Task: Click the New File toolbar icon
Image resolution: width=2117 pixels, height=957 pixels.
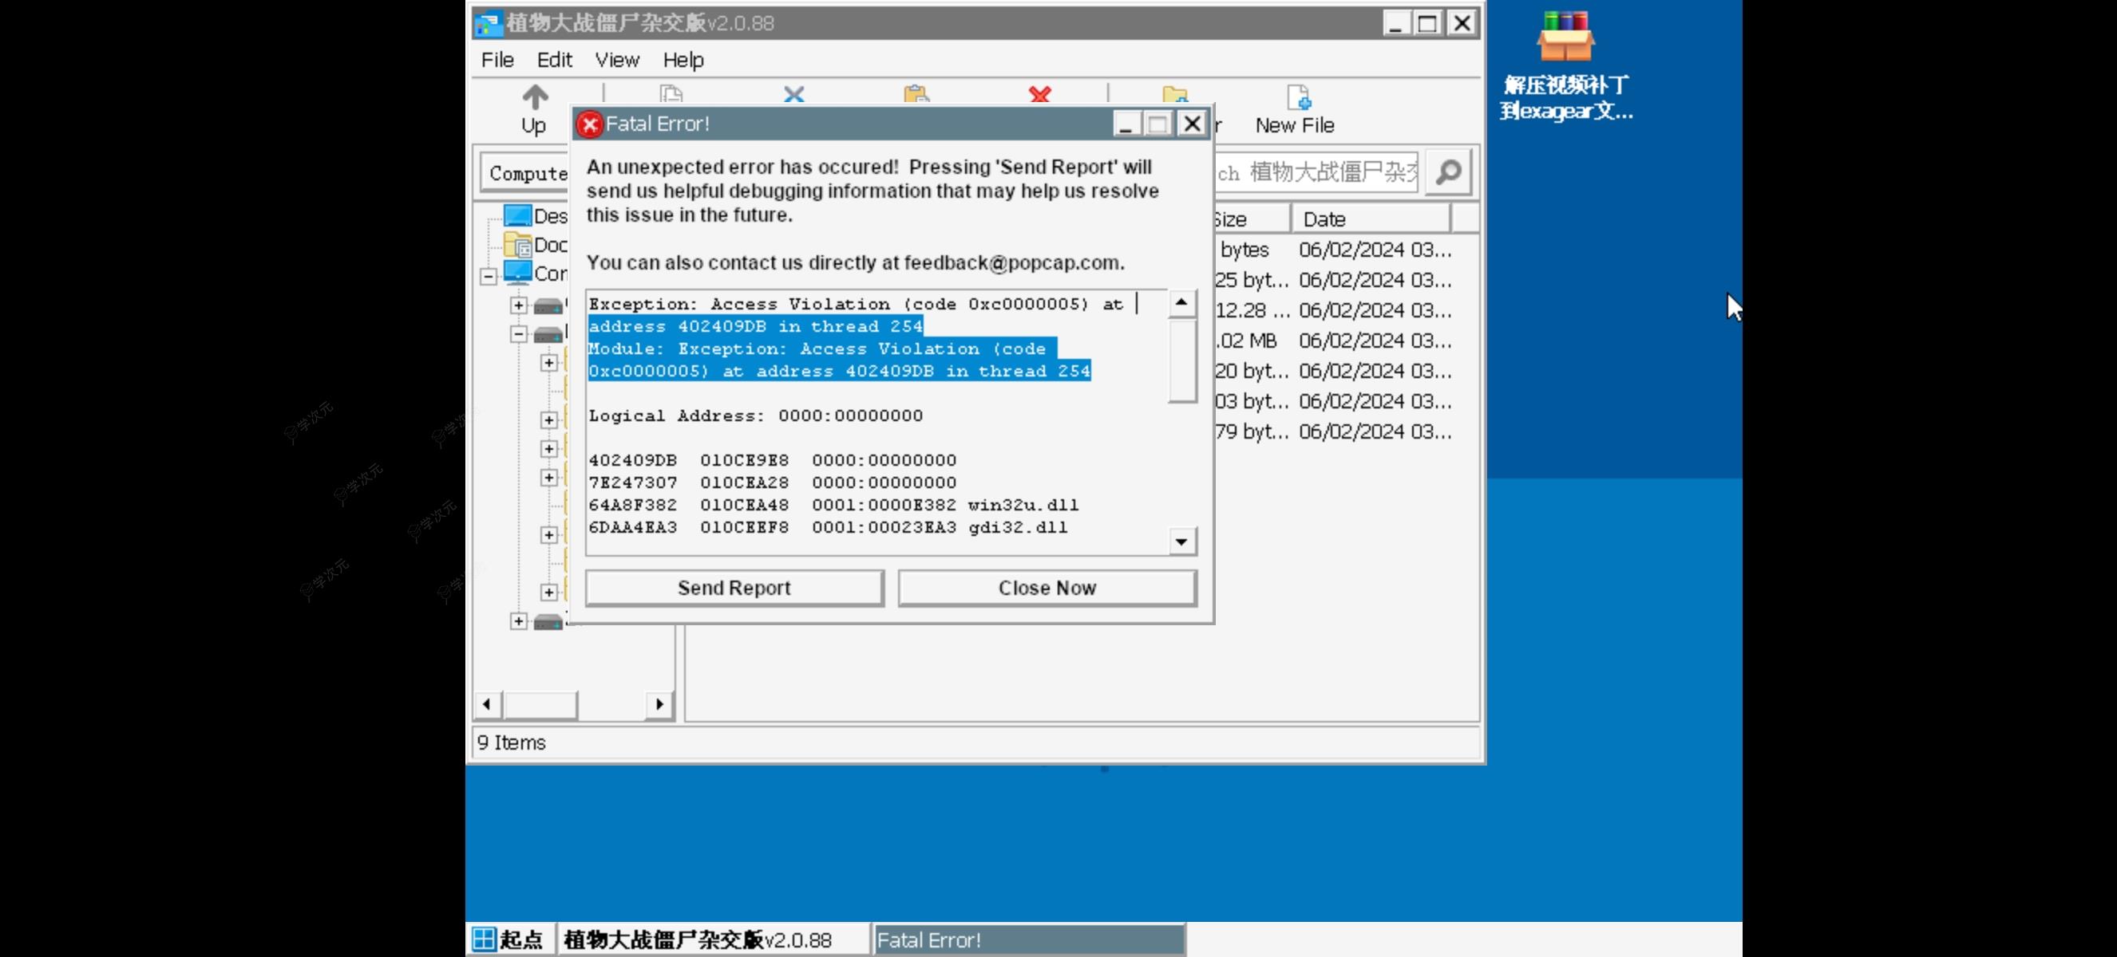Action: tap(1299, 96)
